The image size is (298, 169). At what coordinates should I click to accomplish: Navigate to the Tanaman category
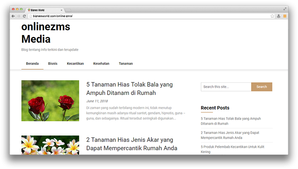tap(126, 64)
